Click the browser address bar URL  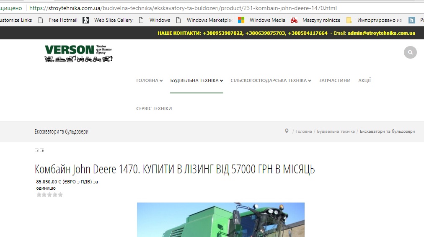tap(183, 8)
